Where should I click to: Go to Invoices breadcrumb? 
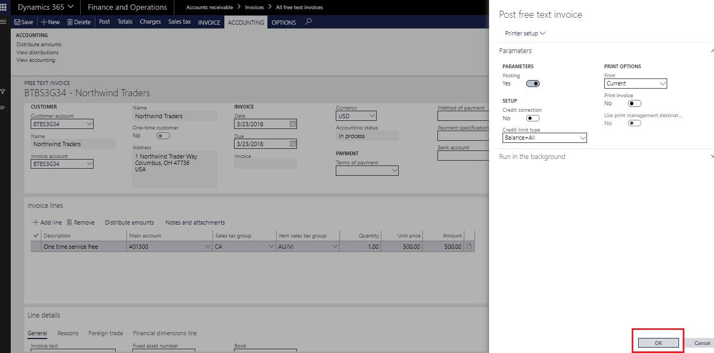pyautogui.click(x=255, y=8)
